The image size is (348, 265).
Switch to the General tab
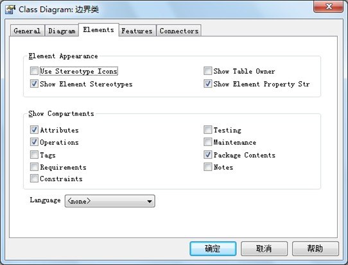pos(27,31)
